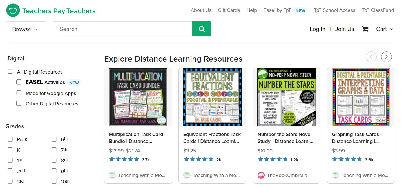Click the NEW badge beside Easel by TpT
Image resolution: width=404 pixels, height=188 pixels.
pyautogui.click(x=300, y=10)
